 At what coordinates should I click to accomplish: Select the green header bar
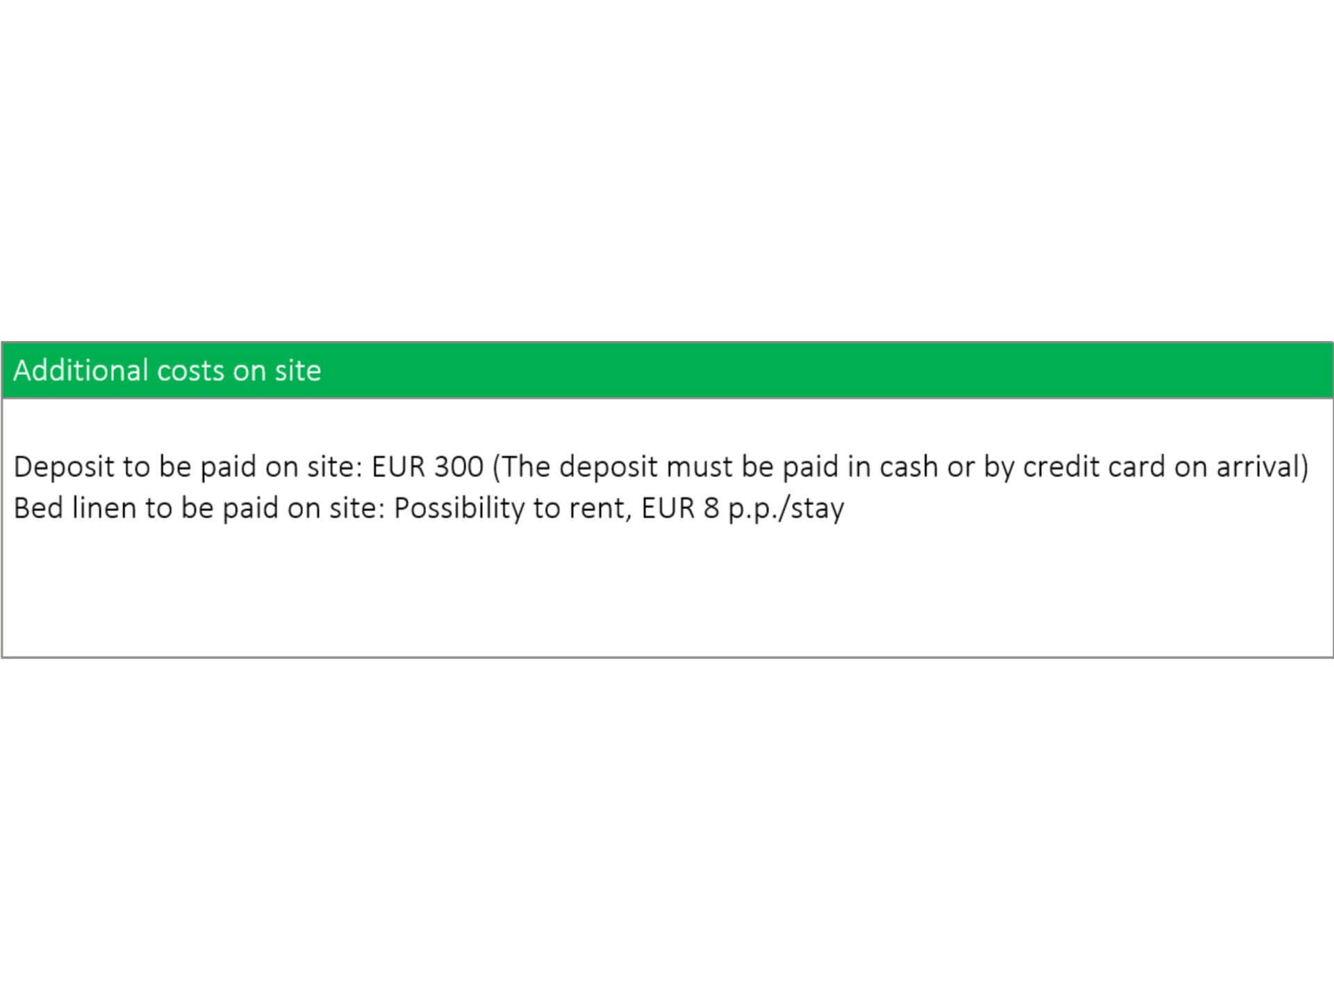tap(667, 370)
